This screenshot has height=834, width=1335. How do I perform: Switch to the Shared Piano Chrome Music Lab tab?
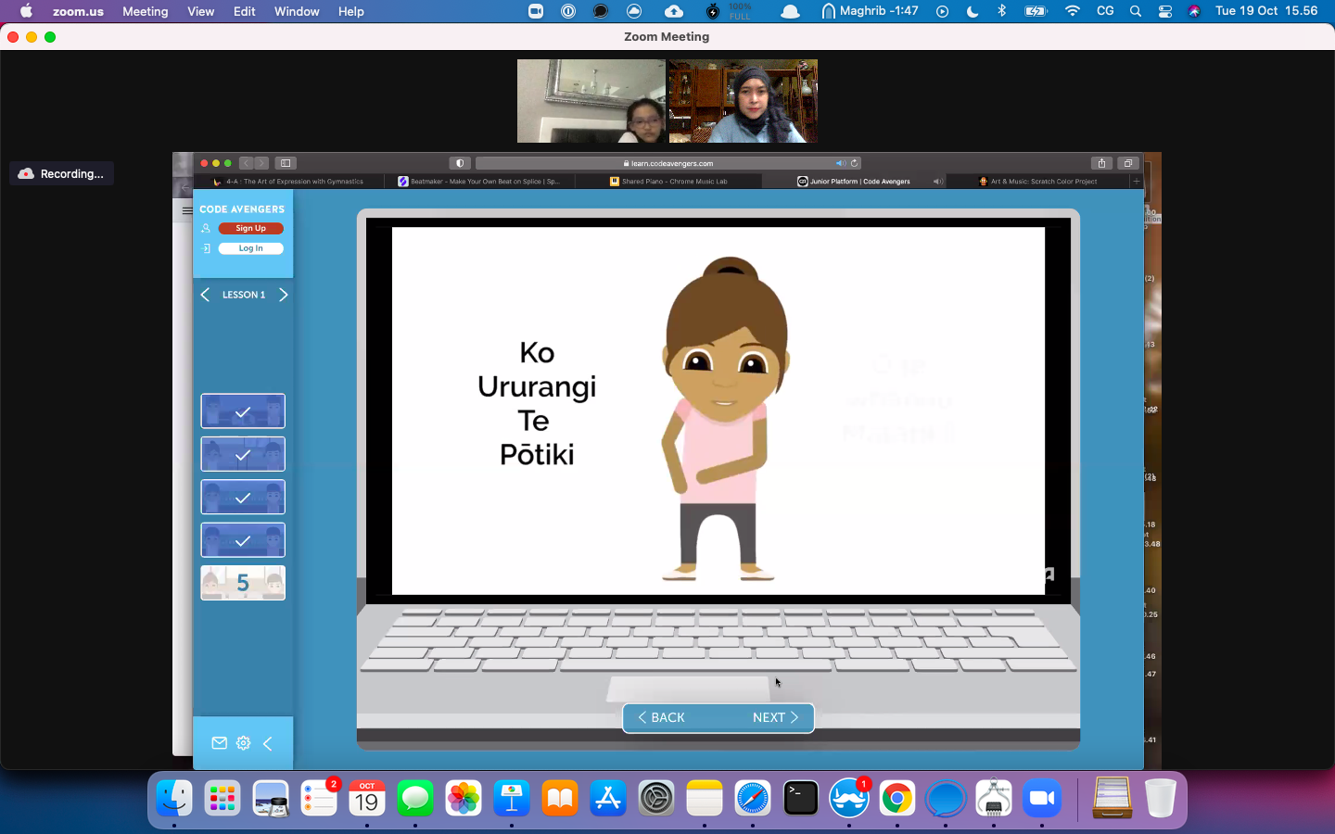coord(668,182)
